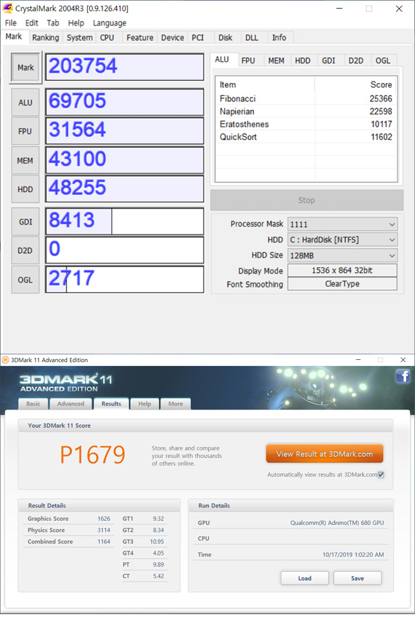Screen dimensions: 415x639
Task: Click the OGL score progress bar 2717
Action: click(124, 280)
